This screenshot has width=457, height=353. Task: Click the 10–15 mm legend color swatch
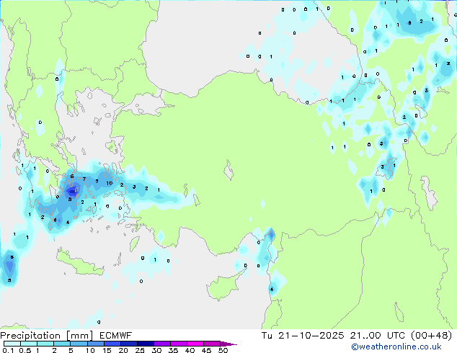click(x=95, y=344)
